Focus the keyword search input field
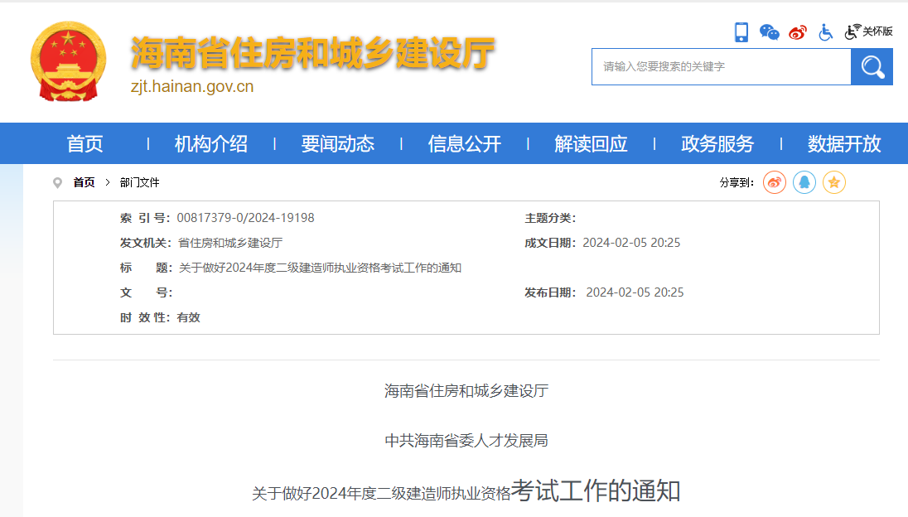This screenshot has height=517, width=908. [721, 66]
